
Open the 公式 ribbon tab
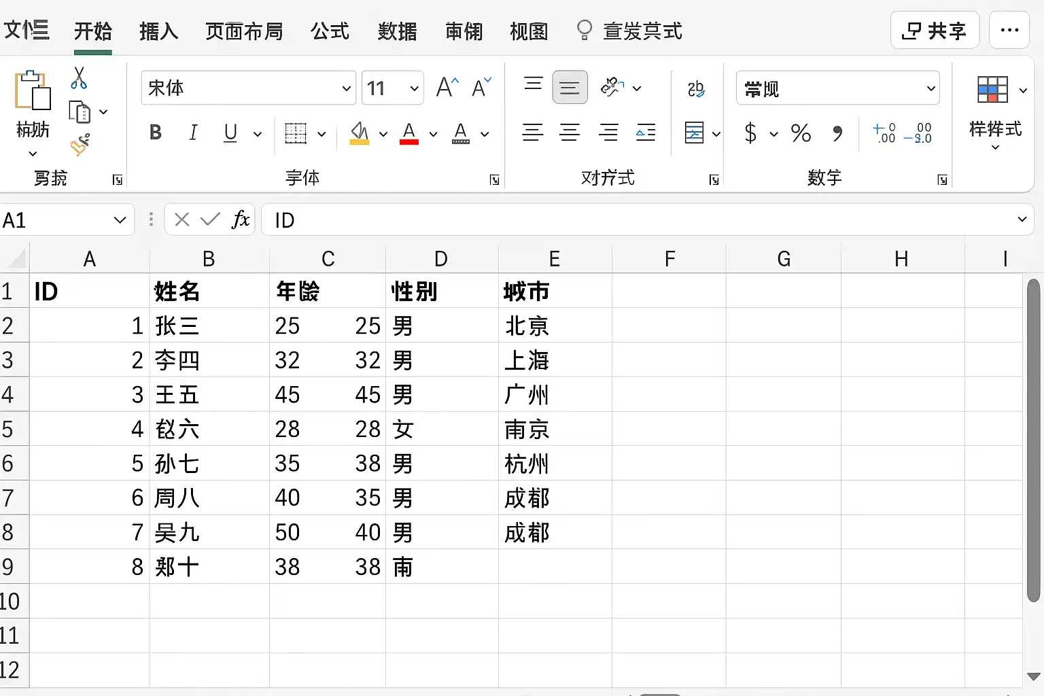330,31
